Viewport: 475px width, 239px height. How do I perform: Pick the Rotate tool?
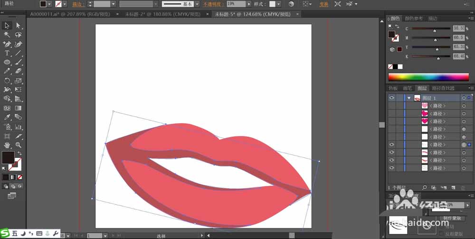7,81
